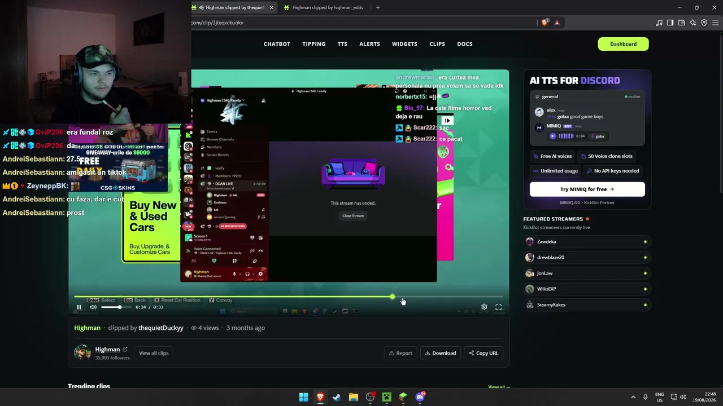
Task: Open the Windows Start menu
Action: click(303, 397)
